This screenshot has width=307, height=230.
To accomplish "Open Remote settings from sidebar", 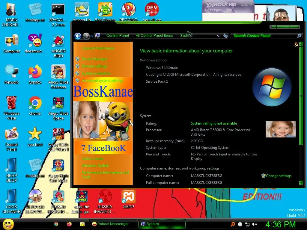I will coord(94,66).
